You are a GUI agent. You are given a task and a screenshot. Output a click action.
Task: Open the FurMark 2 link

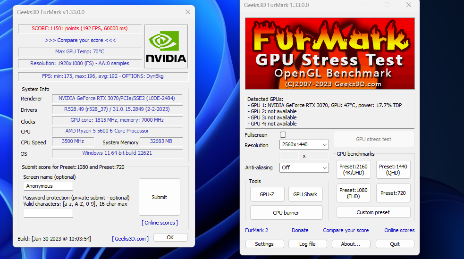pyautogui.click(x=257, y=230)
